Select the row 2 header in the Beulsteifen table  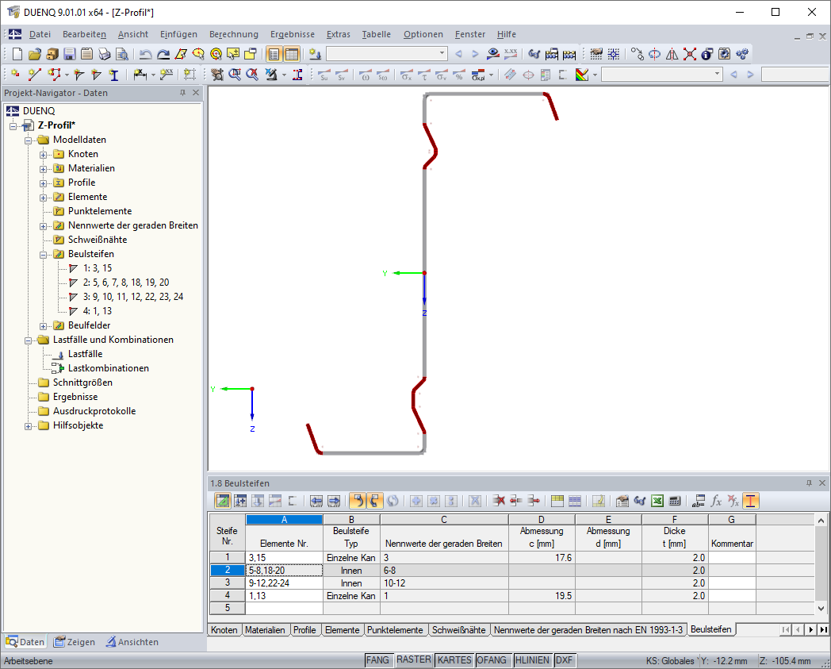228,570
